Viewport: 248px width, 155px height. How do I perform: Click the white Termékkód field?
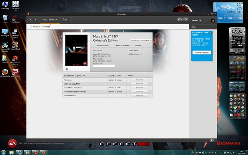pos(104,66)
